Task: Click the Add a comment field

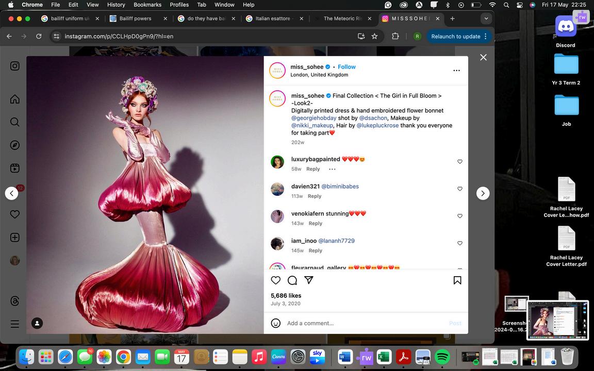Action: (x=366, y=323)
